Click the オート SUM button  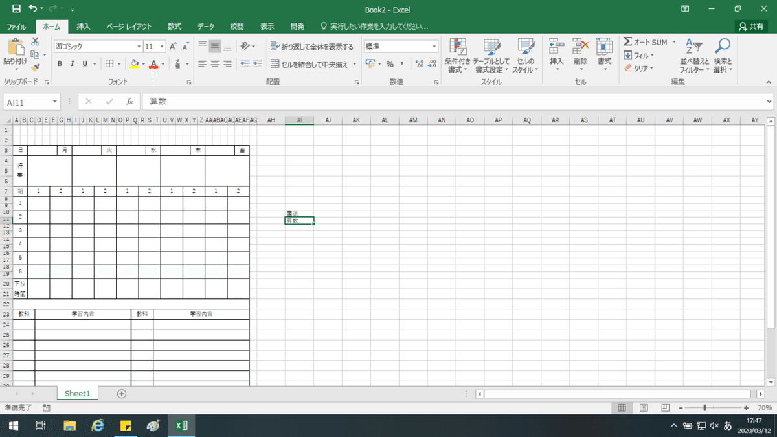pos(646,42)
